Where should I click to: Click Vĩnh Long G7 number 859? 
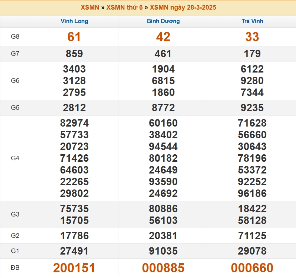[x=74, y=54]
